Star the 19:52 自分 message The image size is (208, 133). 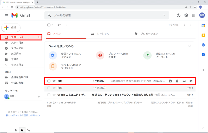click(54, 88)
